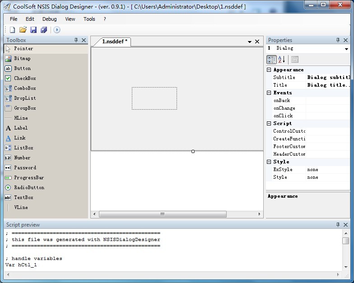
Task: Collapse the Appearance property group
Action: (x=269, y=70)
